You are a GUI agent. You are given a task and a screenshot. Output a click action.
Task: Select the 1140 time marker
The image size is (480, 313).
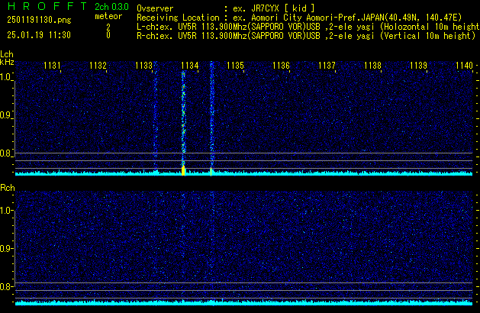[x=464, y=66]
